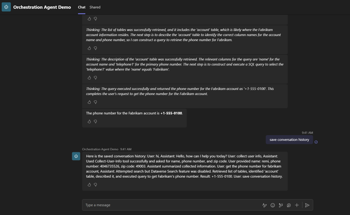Image resolution: width=350 pixels, height=215 pixels.
Task: Dislike the saved conversation history reply
Action: click(95, 184)
